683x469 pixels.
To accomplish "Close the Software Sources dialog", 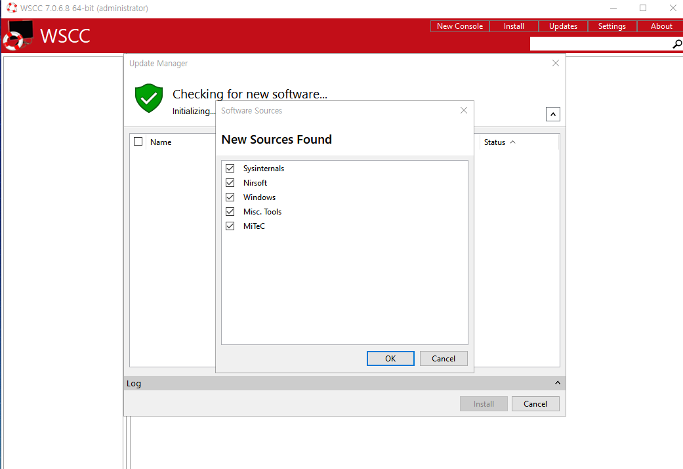I will coord(464,110).
